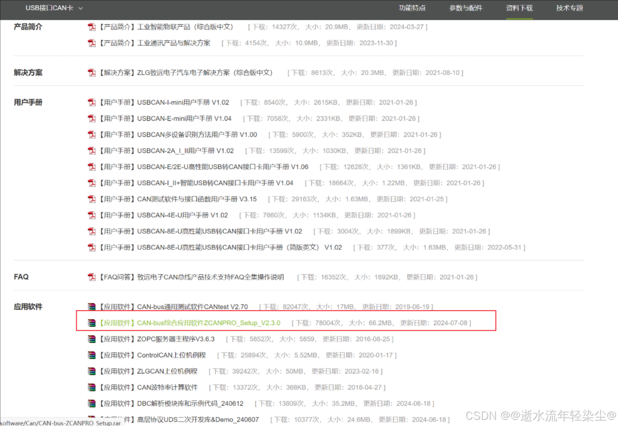This screenshot has width=618, height=426.
Task: Click PDF icon for USBCAN-E-mini用户手册
Action: point(91,118)
